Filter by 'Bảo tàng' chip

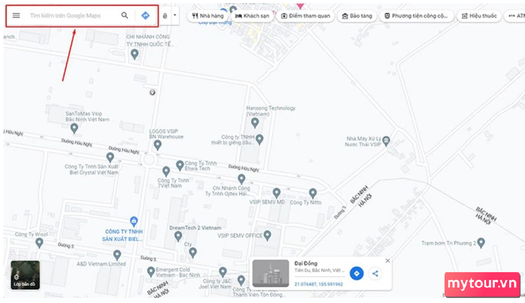pyautogui.click(x=357, y=16)
